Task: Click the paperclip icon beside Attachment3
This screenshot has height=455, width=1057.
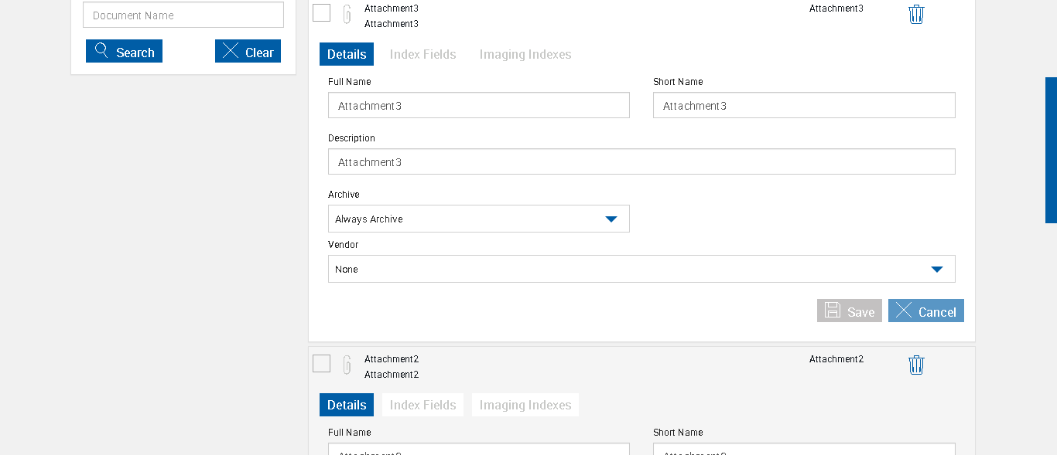Action: click(347, 15)
